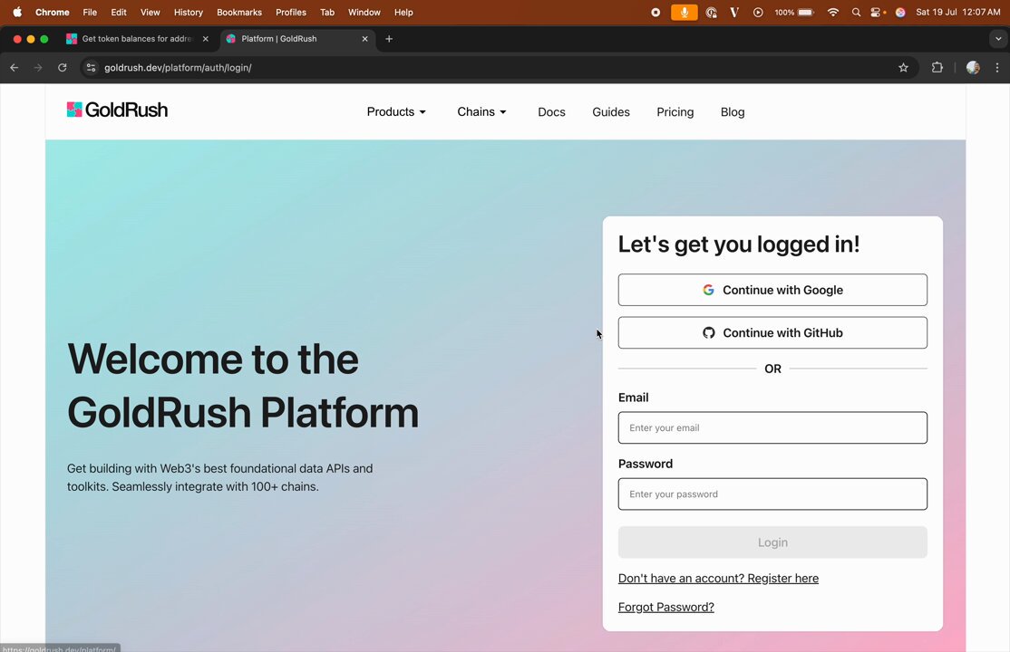Open Chrome three-dot menu
1010x652 pixels.
[997, 68]
